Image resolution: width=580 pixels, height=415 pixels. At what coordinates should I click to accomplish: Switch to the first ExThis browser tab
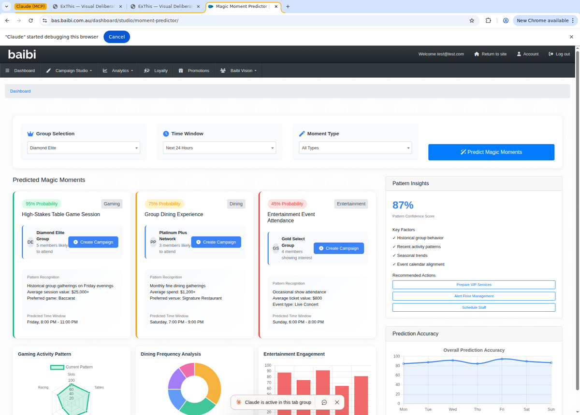[87, 7]
